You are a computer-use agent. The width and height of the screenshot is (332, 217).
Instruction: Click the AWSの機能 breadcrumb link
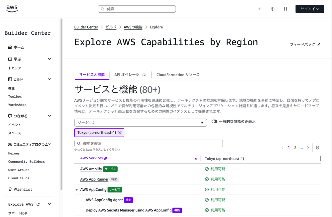pyautogui.click(x=133, y=27)
